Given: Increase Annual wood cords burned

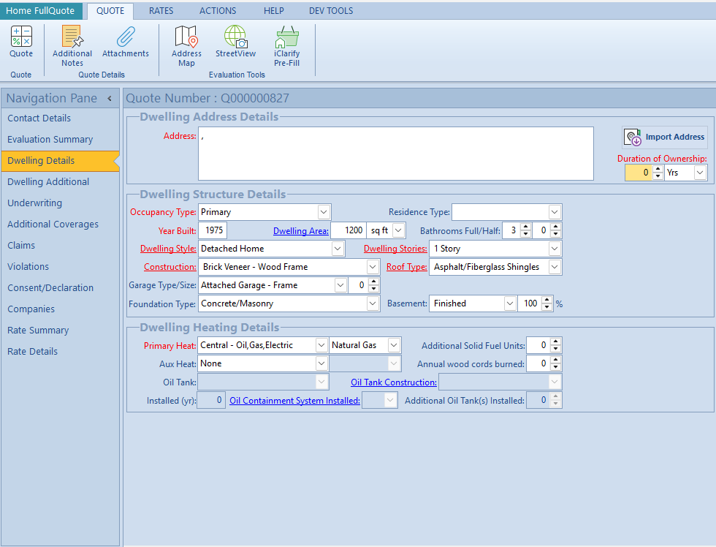Looking at the screenshot, I should (555, 360).
